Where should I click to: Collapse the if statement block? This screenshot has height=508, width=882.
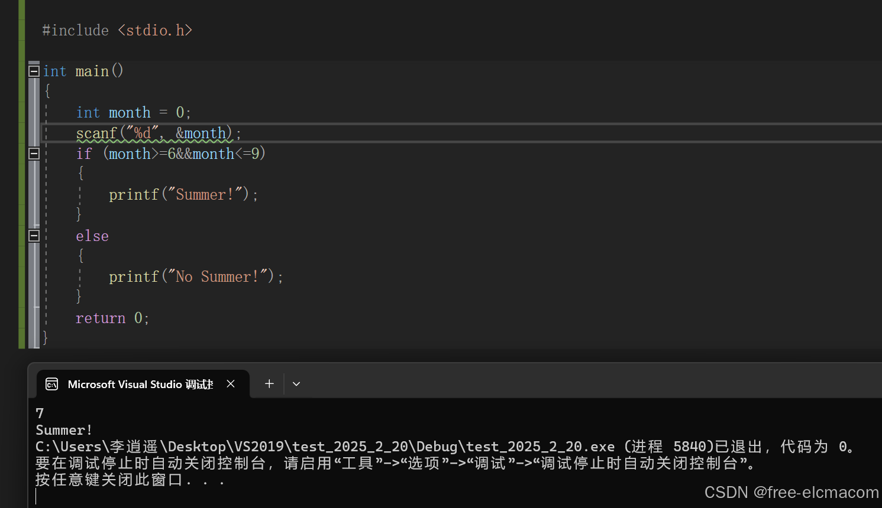pos(34,154)
